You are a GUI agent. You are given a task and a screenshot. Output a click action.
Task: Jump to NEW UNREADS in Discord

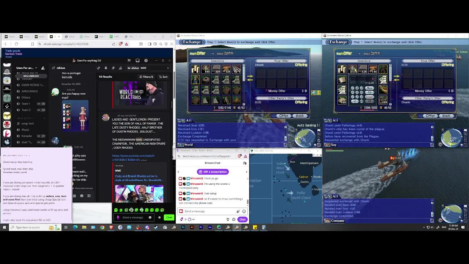31,76
